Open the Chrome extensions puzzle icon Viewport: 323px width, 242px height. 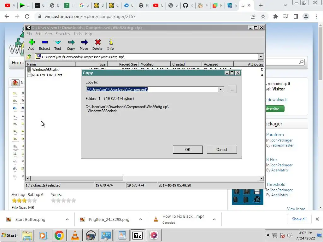[276, 16]
